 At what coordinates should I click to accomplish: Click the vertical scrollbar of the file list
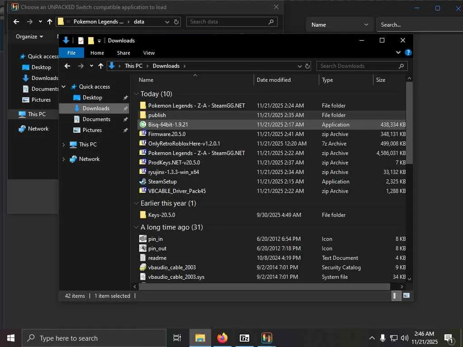click(x=409, y=123)
